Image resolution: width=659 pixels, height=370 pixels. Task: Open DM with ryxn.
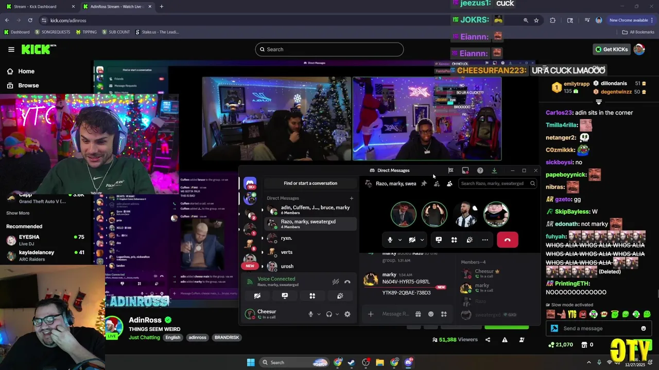click(x=310, y=238)
